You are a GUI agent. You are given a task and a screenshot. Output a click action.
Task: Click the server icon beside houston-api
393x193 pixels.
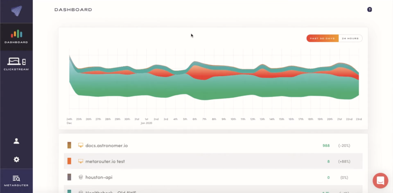(x=81, y=177)
